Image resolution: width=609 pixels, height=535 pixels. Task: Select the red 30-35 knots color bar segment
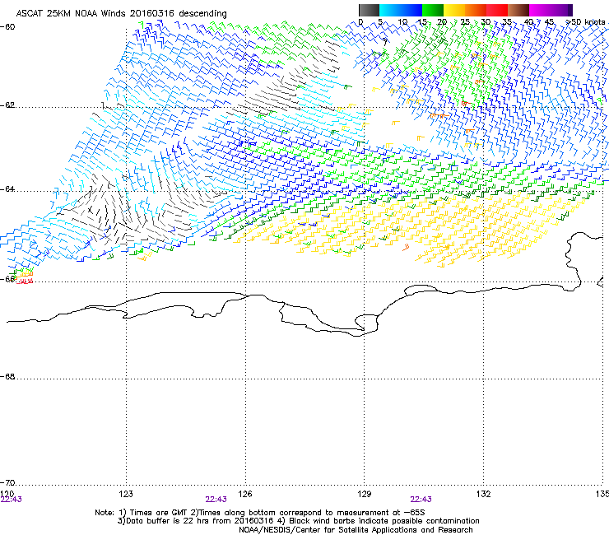(x=497, y=10)
